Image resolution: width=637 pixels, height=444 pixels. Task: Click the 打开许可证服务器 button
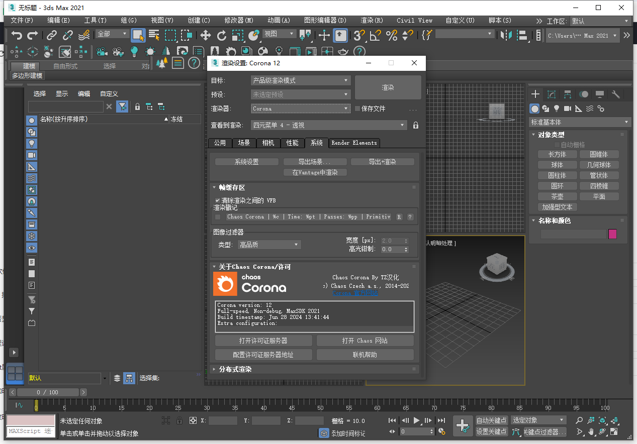click(263, 341)
